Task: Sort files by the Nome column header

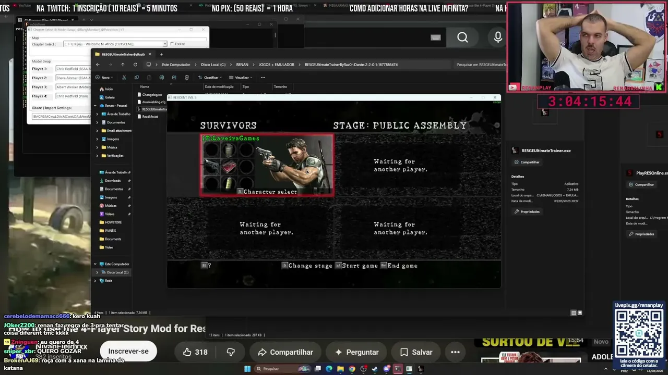Action: [x=145, y=86]
